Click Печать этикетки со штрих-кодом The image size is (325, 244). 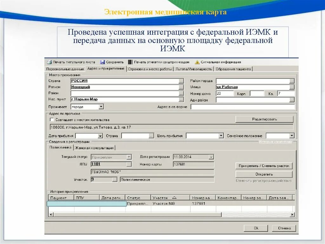coord(162,62)
